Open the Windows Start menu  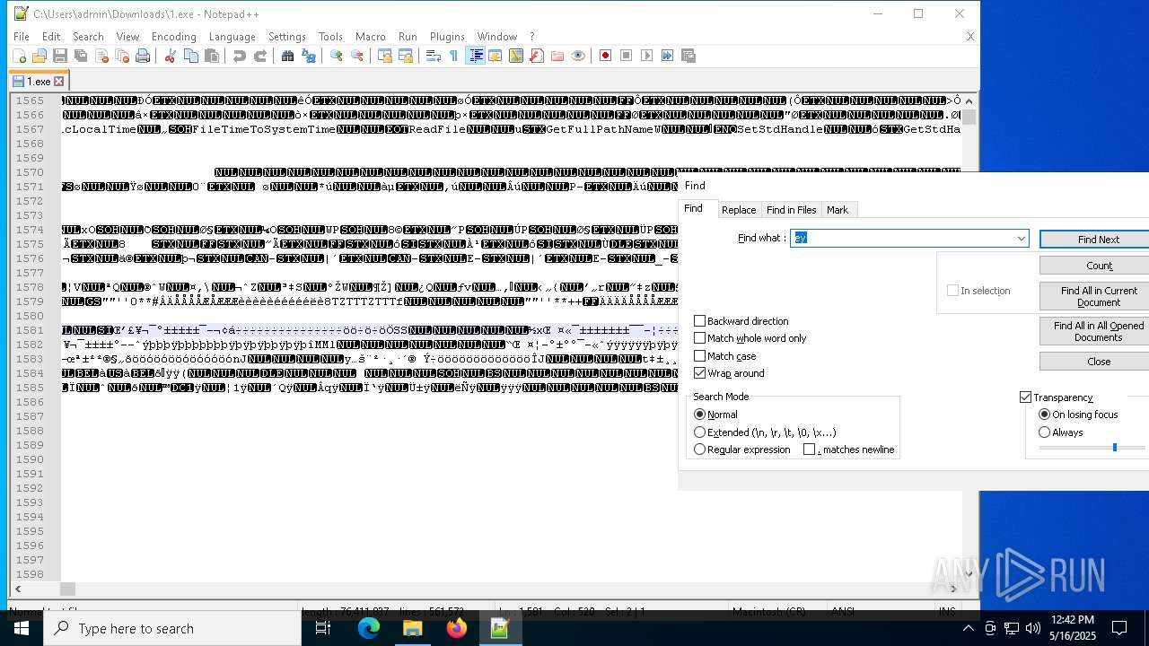(22, 628)
